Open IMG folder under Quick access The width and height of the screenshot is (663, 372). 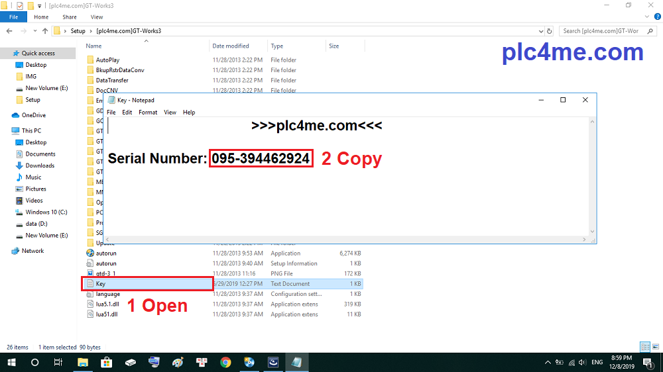[31, 76]
